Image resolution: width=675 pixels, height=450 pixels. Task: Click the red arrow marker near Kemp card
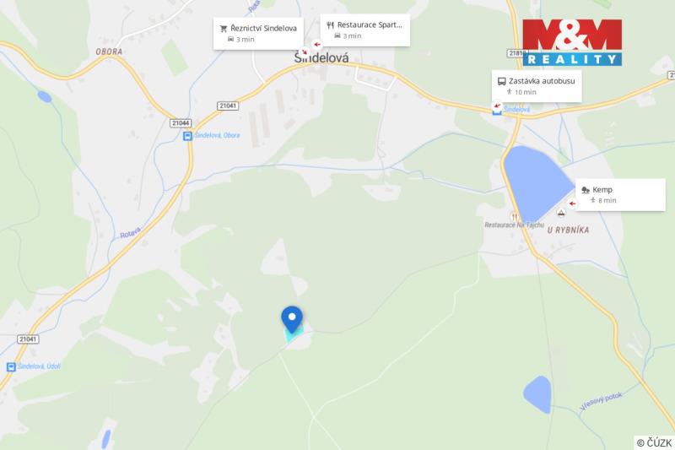[572, 203]
